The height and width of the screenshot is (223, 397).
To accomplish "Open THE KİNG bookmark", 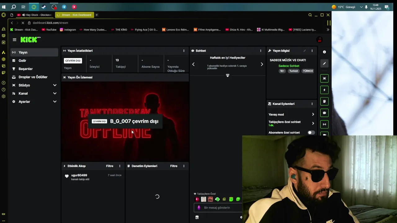I will 119,30.
